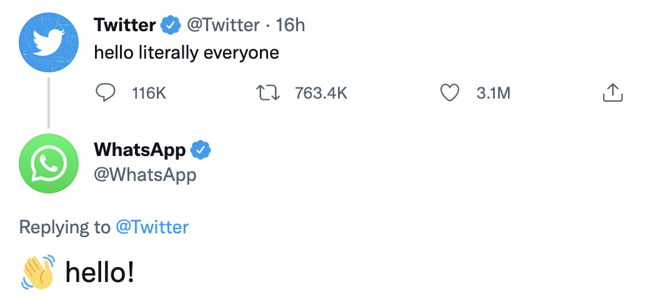The height and width of the screenshot is (307, 671).
Task: Click the "hello!" reply text
Action: coord(100,272)
